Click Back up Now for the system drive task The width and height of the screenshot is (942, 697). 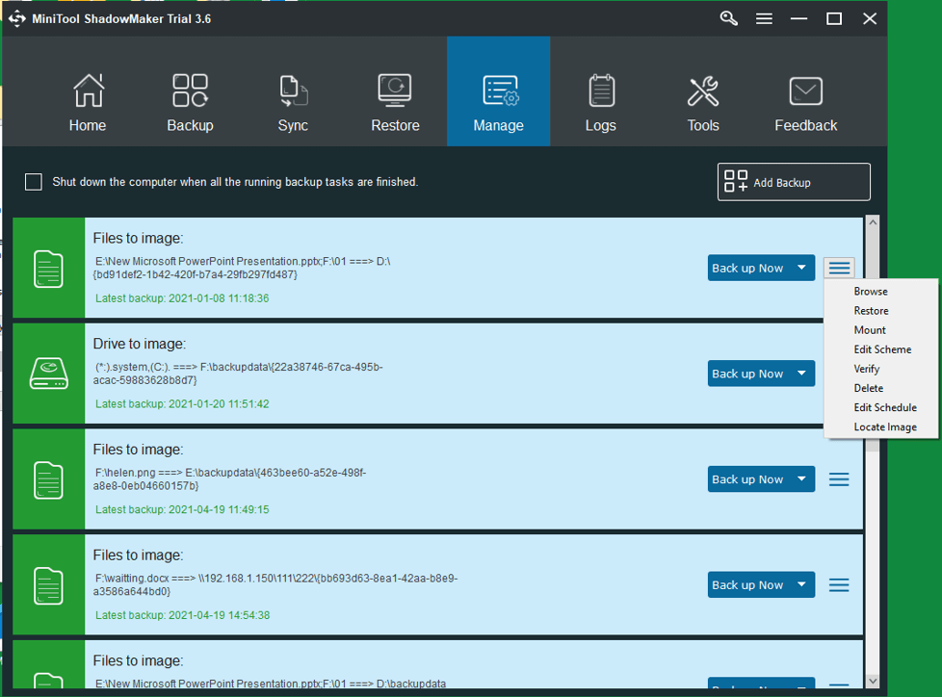tap(748, 374)
